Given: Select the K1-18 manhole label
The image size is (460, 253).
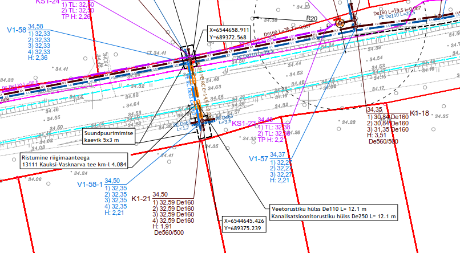Looking at the screenshot, I should (419, 113).
